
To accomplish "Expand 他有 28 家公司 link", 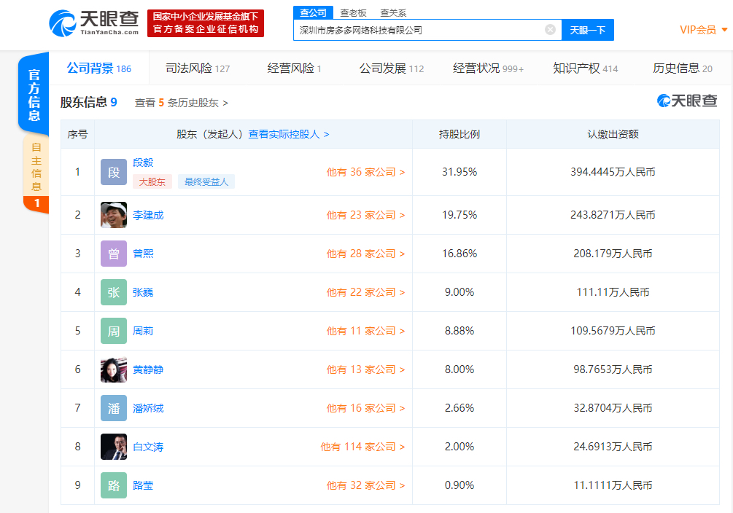I will pos(365,254).
